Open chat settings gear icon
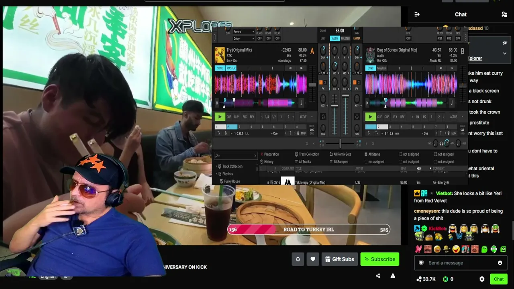Viewport: 514px width, 289px height. (x=482, y=279)
